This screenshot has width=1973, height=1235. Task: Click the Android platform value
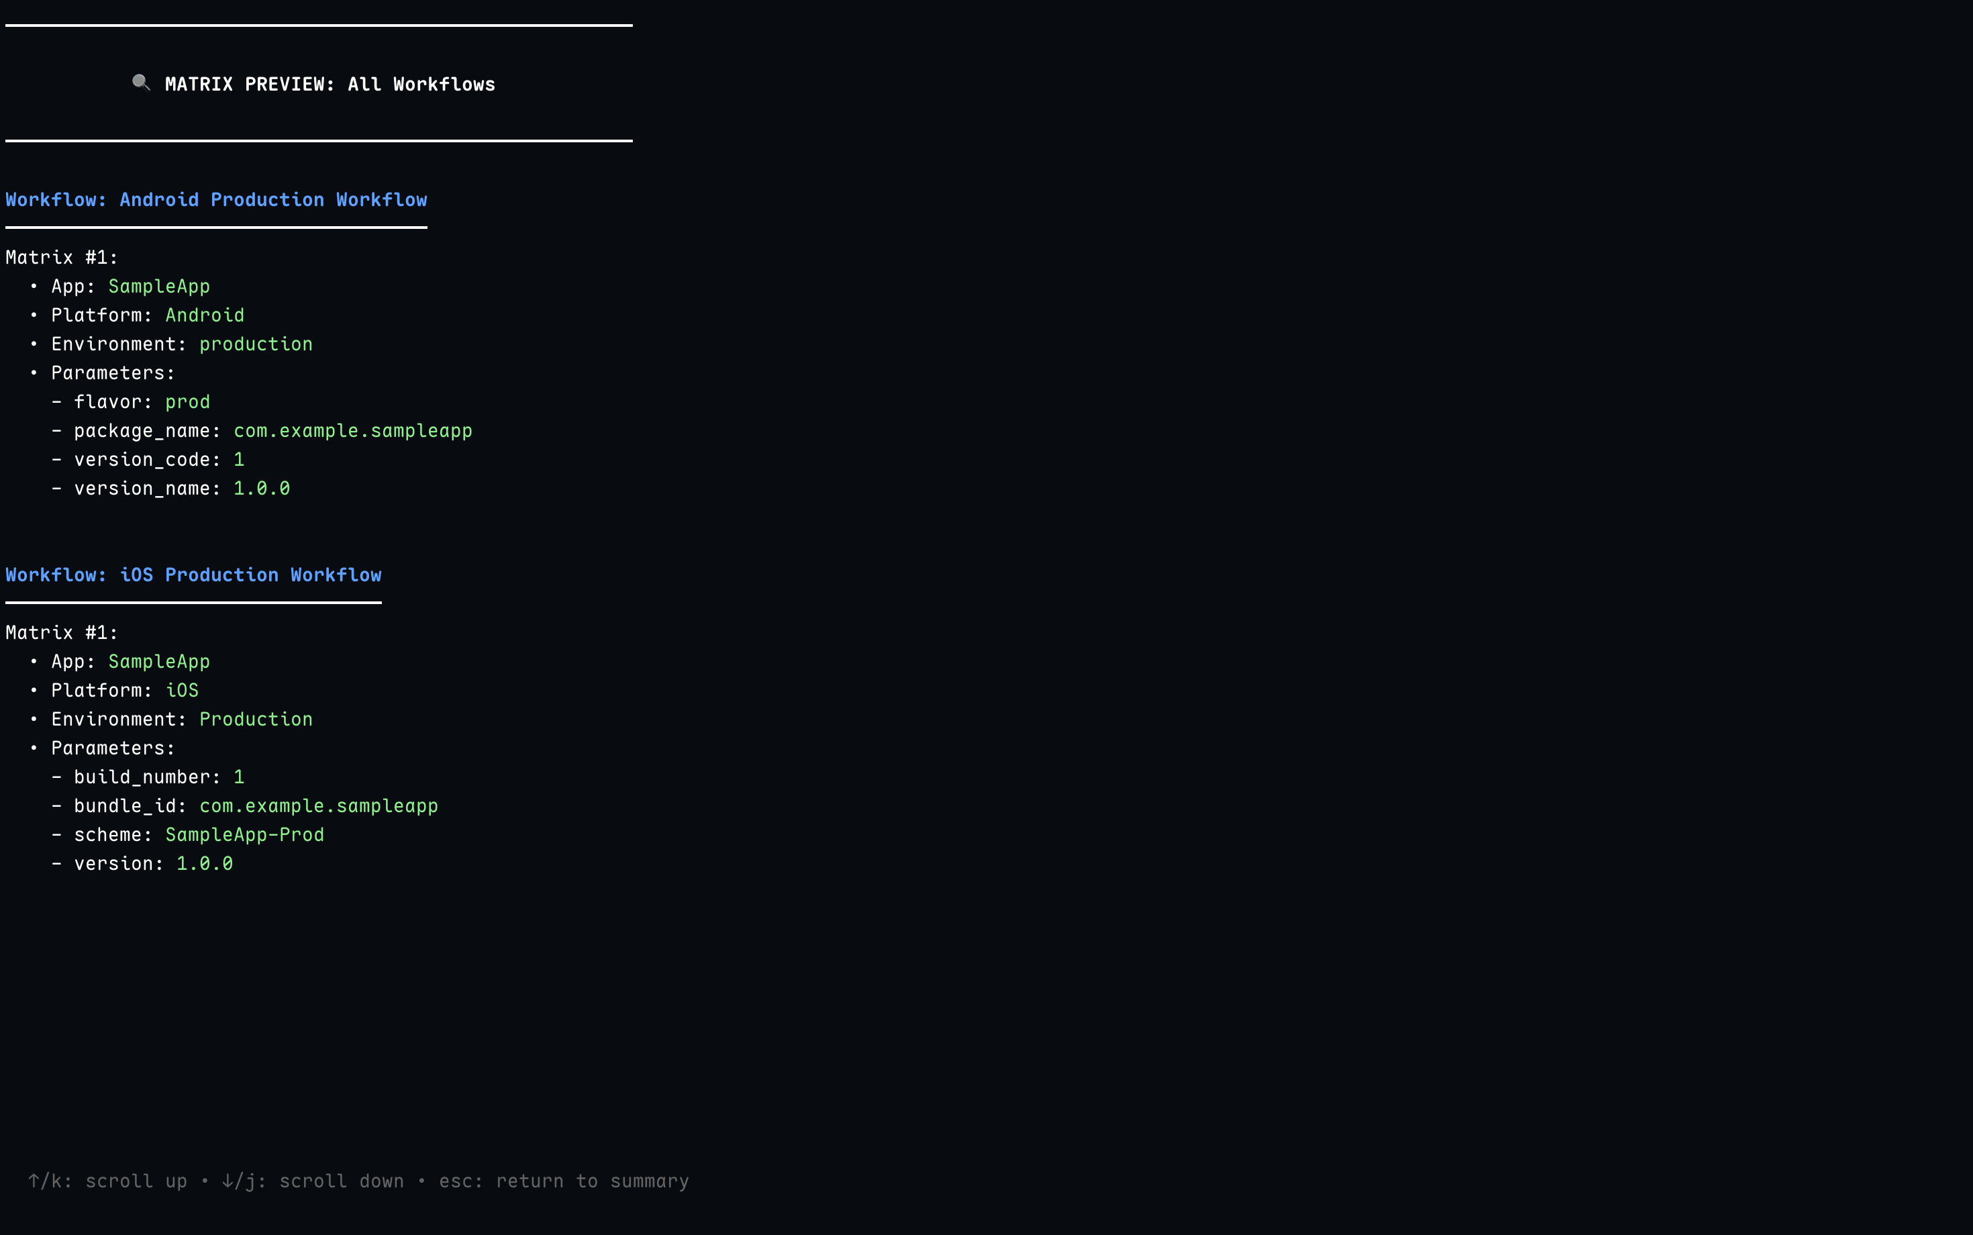tap(204, 315)
